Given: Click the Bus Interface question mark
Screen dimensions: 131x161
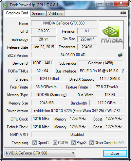Looking at the screenshot, I should click(123, 71).
